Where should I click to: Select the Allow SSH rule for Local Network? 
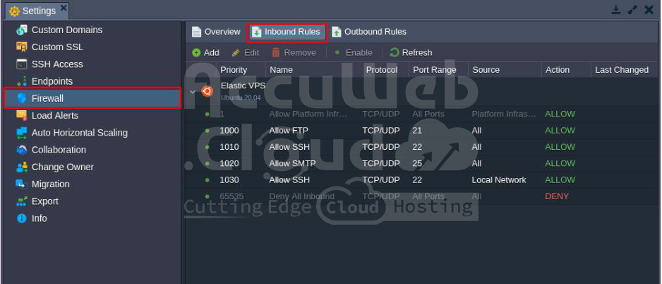289,180
